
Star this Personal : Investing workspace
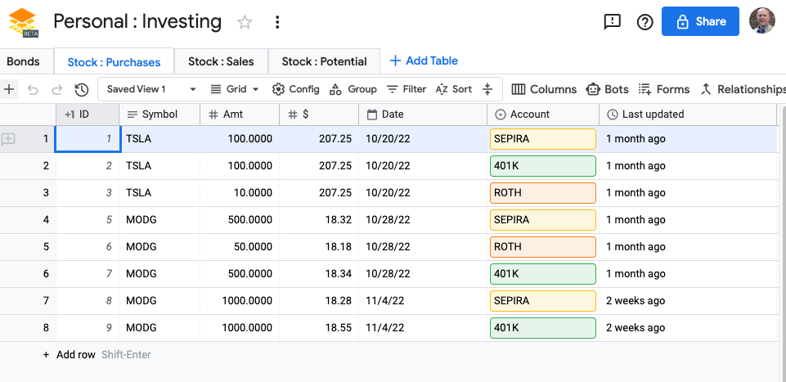pyautogui.click(x=245, y=22)
